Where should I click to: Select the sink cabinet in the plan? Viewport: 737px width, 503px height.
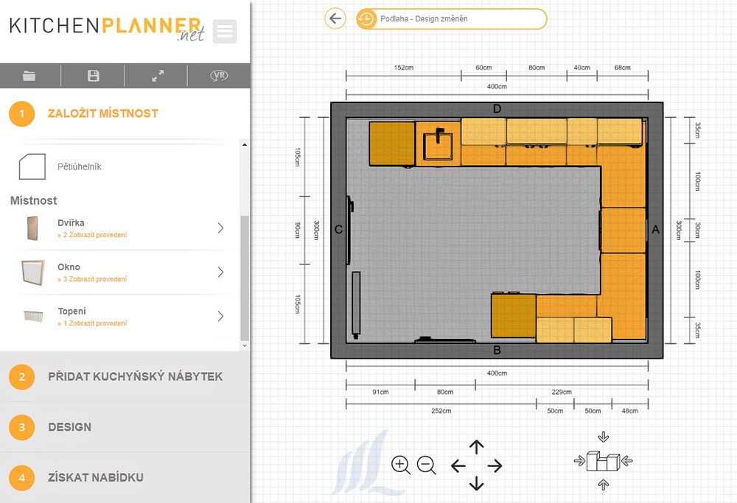pyautogui.click(x=438, y=144)
